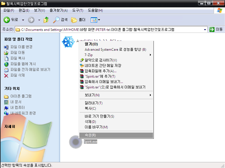
Task: Select Copy (복사) in the context menu
Action: 90,109
